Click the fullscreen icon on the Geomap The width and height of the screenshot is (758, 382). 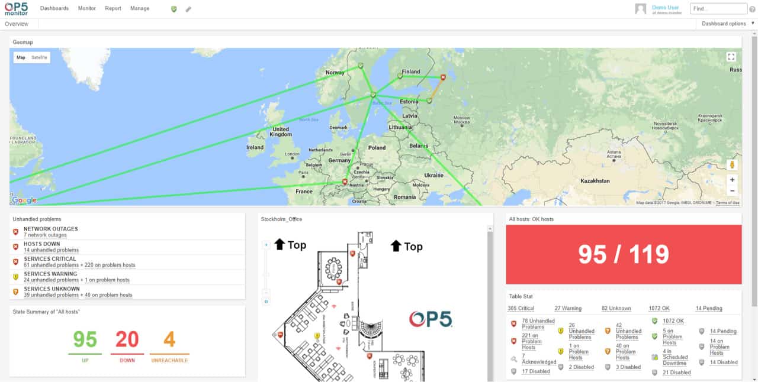click(x=732, y=57)
